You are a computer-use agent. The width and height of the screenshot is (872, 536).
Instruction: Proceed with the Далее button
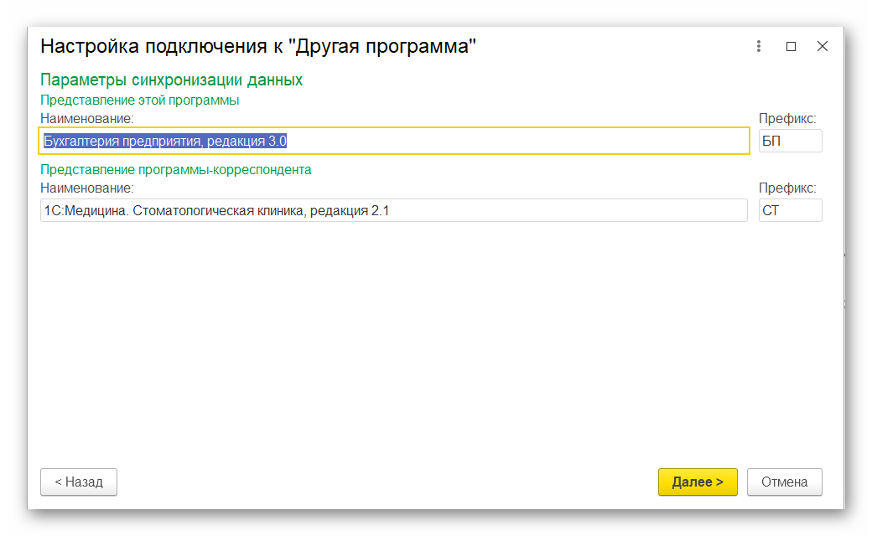click(x=698, y=482)
